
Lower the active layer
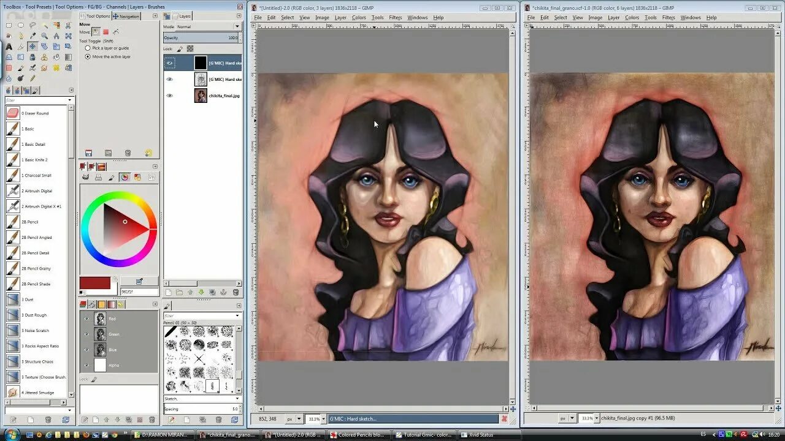pyautogui.click(x=201, y=292)
